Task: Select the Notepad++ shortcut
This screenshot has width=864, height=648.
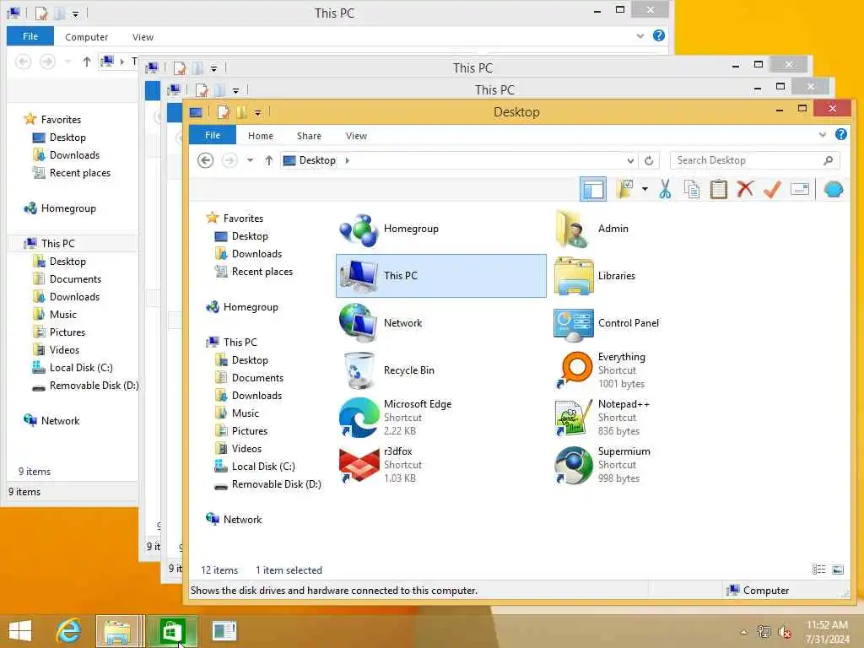Action: 656,418
